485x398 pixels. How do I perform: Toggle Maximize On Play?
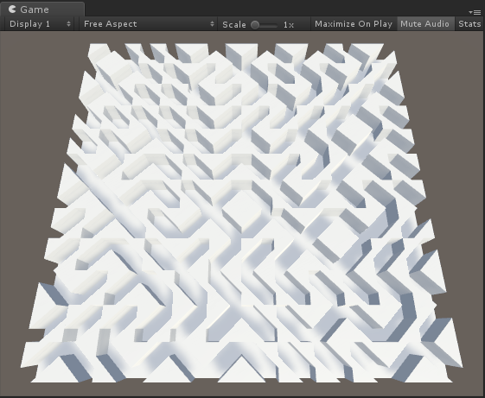(354, 24)
